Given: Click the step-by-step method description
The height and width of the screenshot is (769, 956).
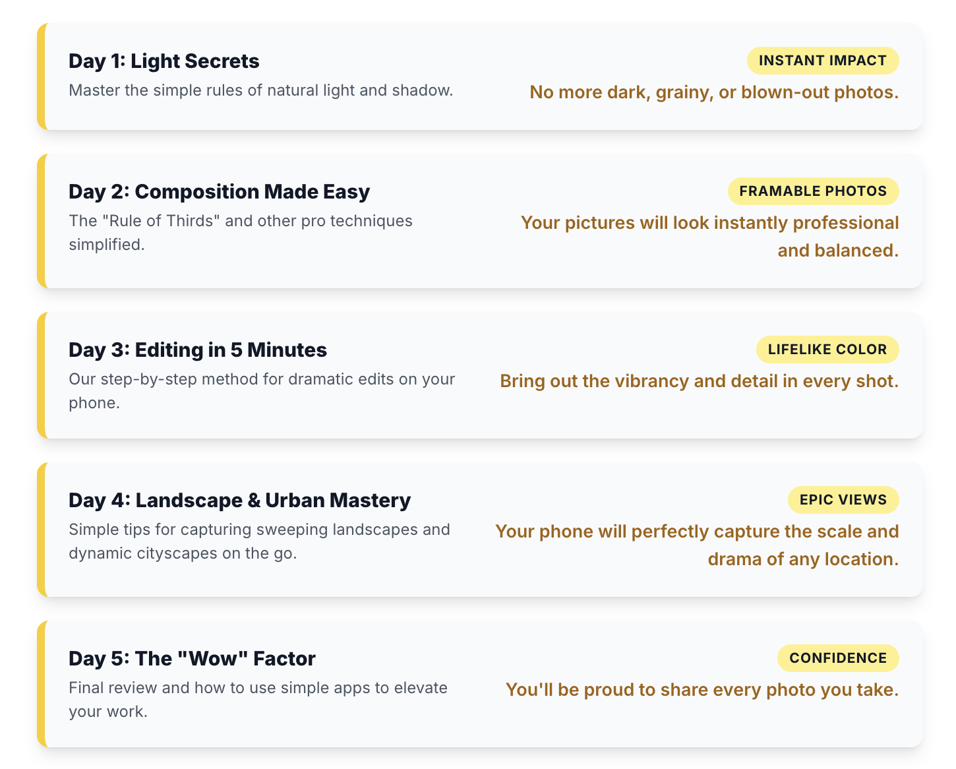Looking at the screenshot, I should pos(262,390).
